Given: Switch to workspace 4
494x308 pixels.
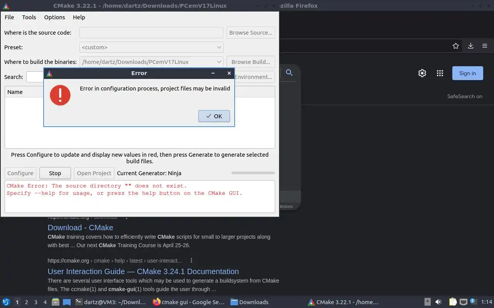Looking at the screenshot, I should point(45,302).
